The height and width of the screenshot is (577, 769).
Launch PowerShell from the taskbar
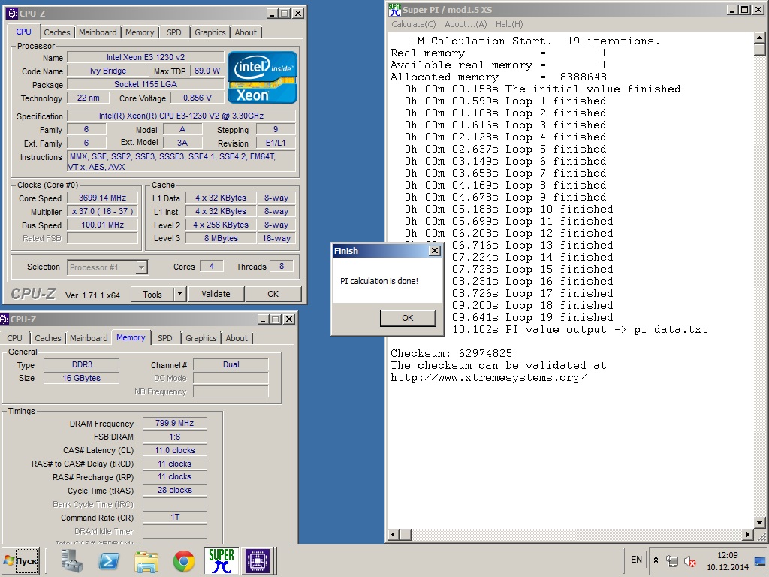(x=108, y=560)
